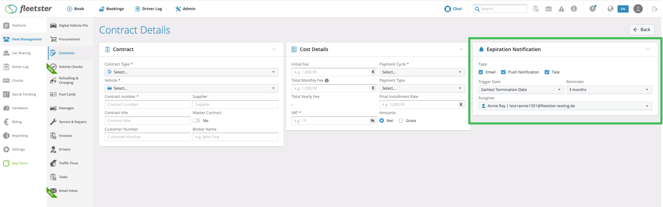Collapse the Cost Details panel
Screen dimensions: 663x207
click(461, 49)
